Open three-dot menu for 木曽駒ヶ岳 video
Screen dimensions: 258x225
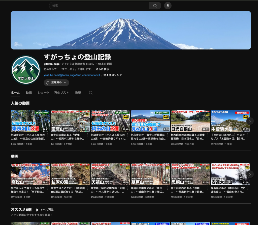pyautogui.click(x=248, y=135)
